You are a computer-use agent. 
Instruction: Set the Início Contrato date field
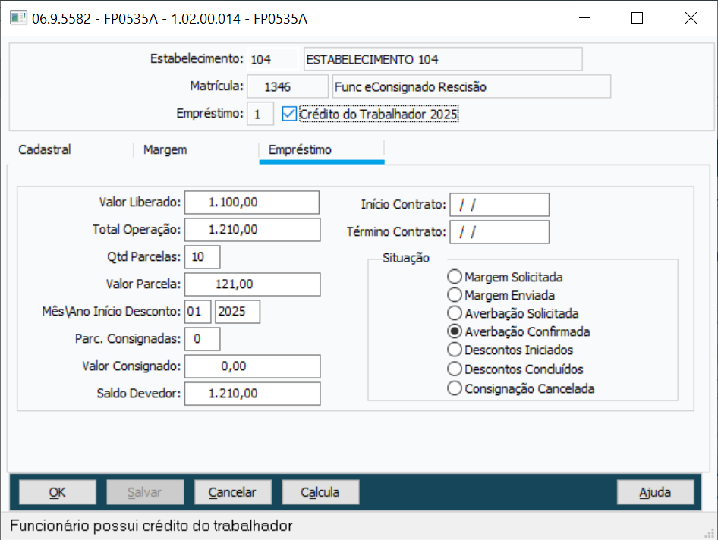(x=499, y=205)
